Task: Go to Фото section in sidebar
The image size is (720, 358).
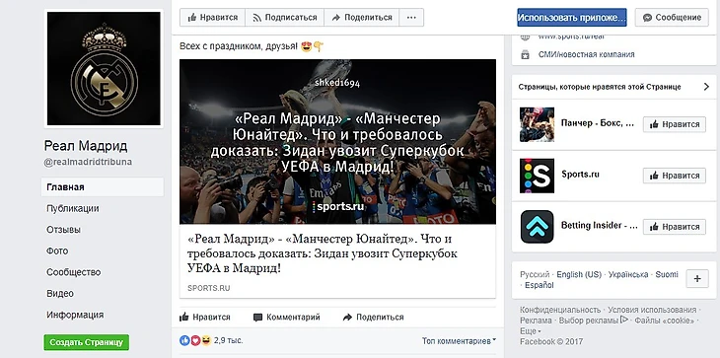Action: [x=57, y=251]
